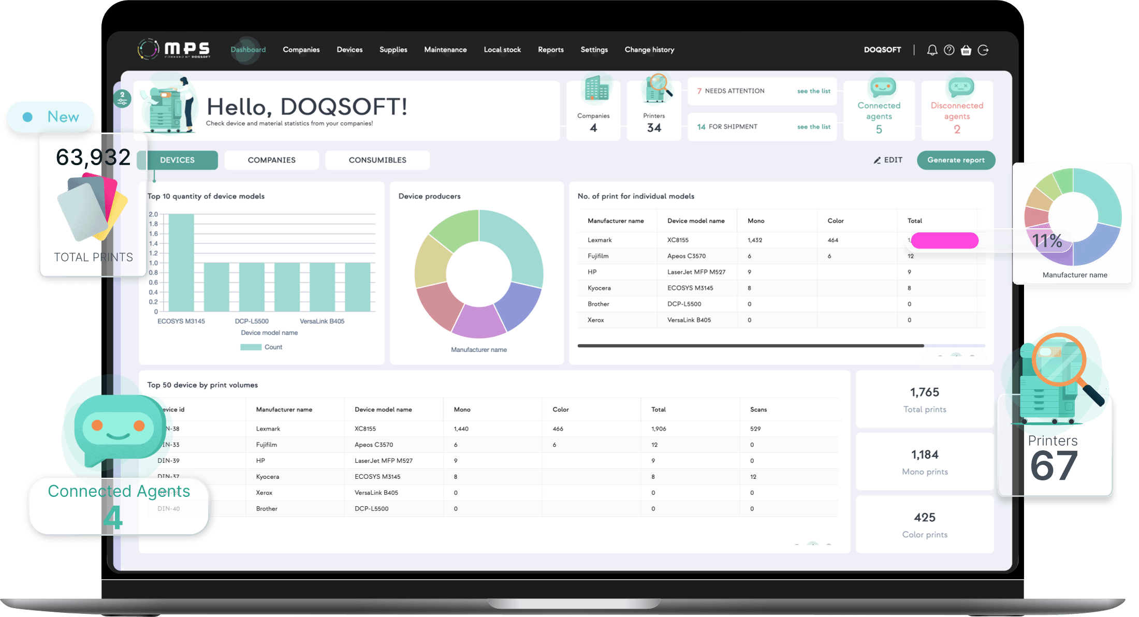Sort individual models table by Color column
Viewport: 1139px width, 617px height.
[835, 221]
